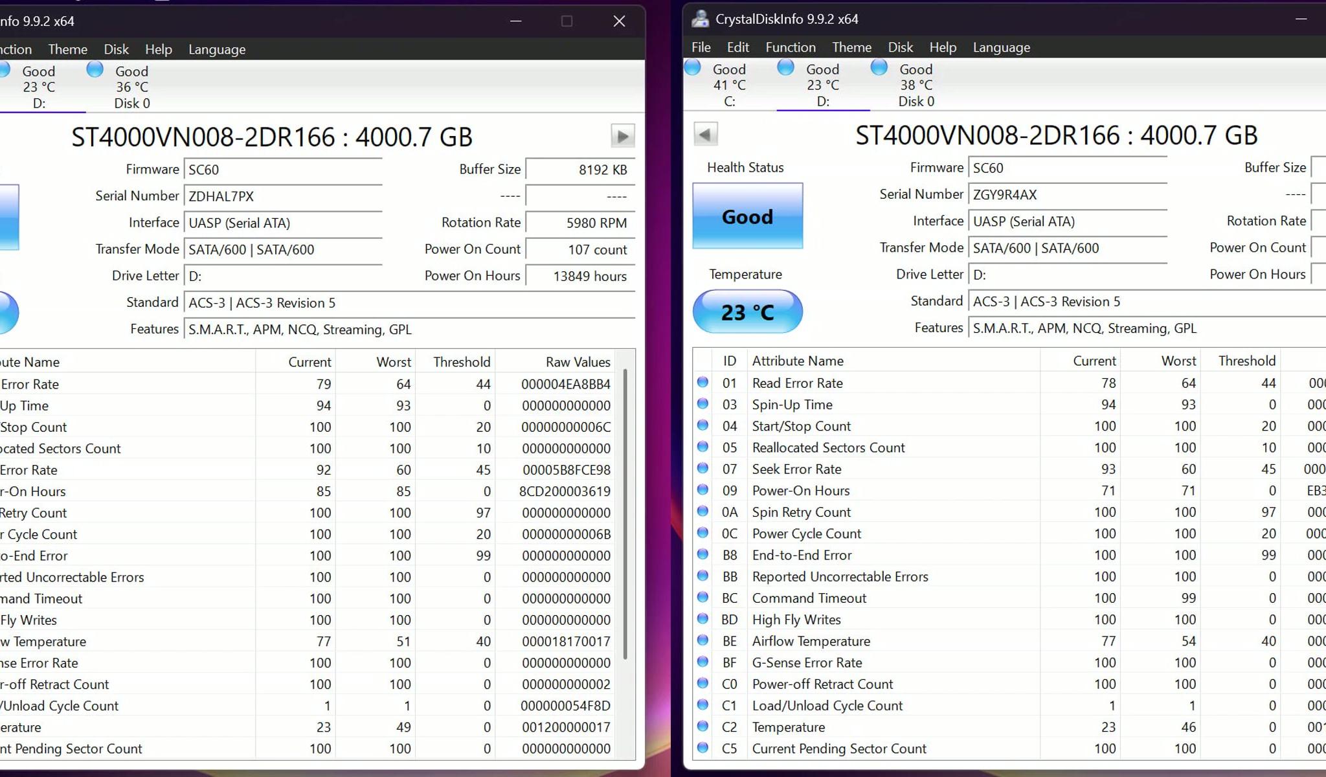Click next disk arrow in left window

[x=622, y=136]
